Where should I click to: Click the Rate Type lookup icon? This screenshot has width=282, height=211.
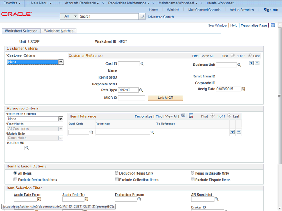click(141, 90)
